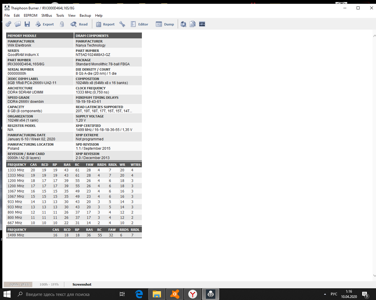
Task: Open the taskbar clock and date
Action: pos(349,294)
